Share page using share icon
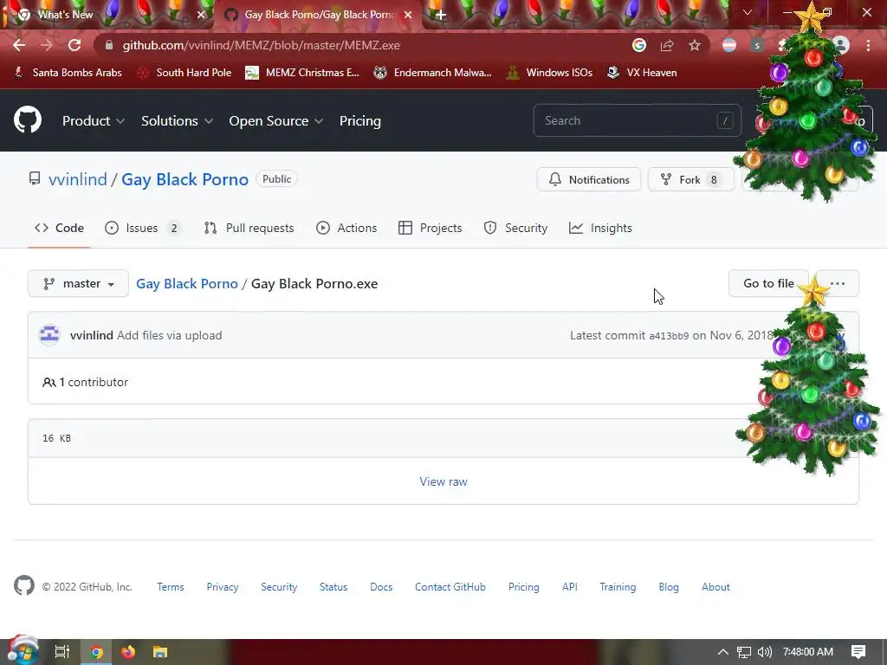887x665 pixels. [667, 45]
